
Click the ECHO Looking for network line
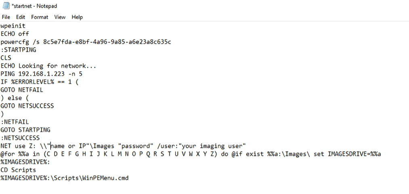click(48, 66)
